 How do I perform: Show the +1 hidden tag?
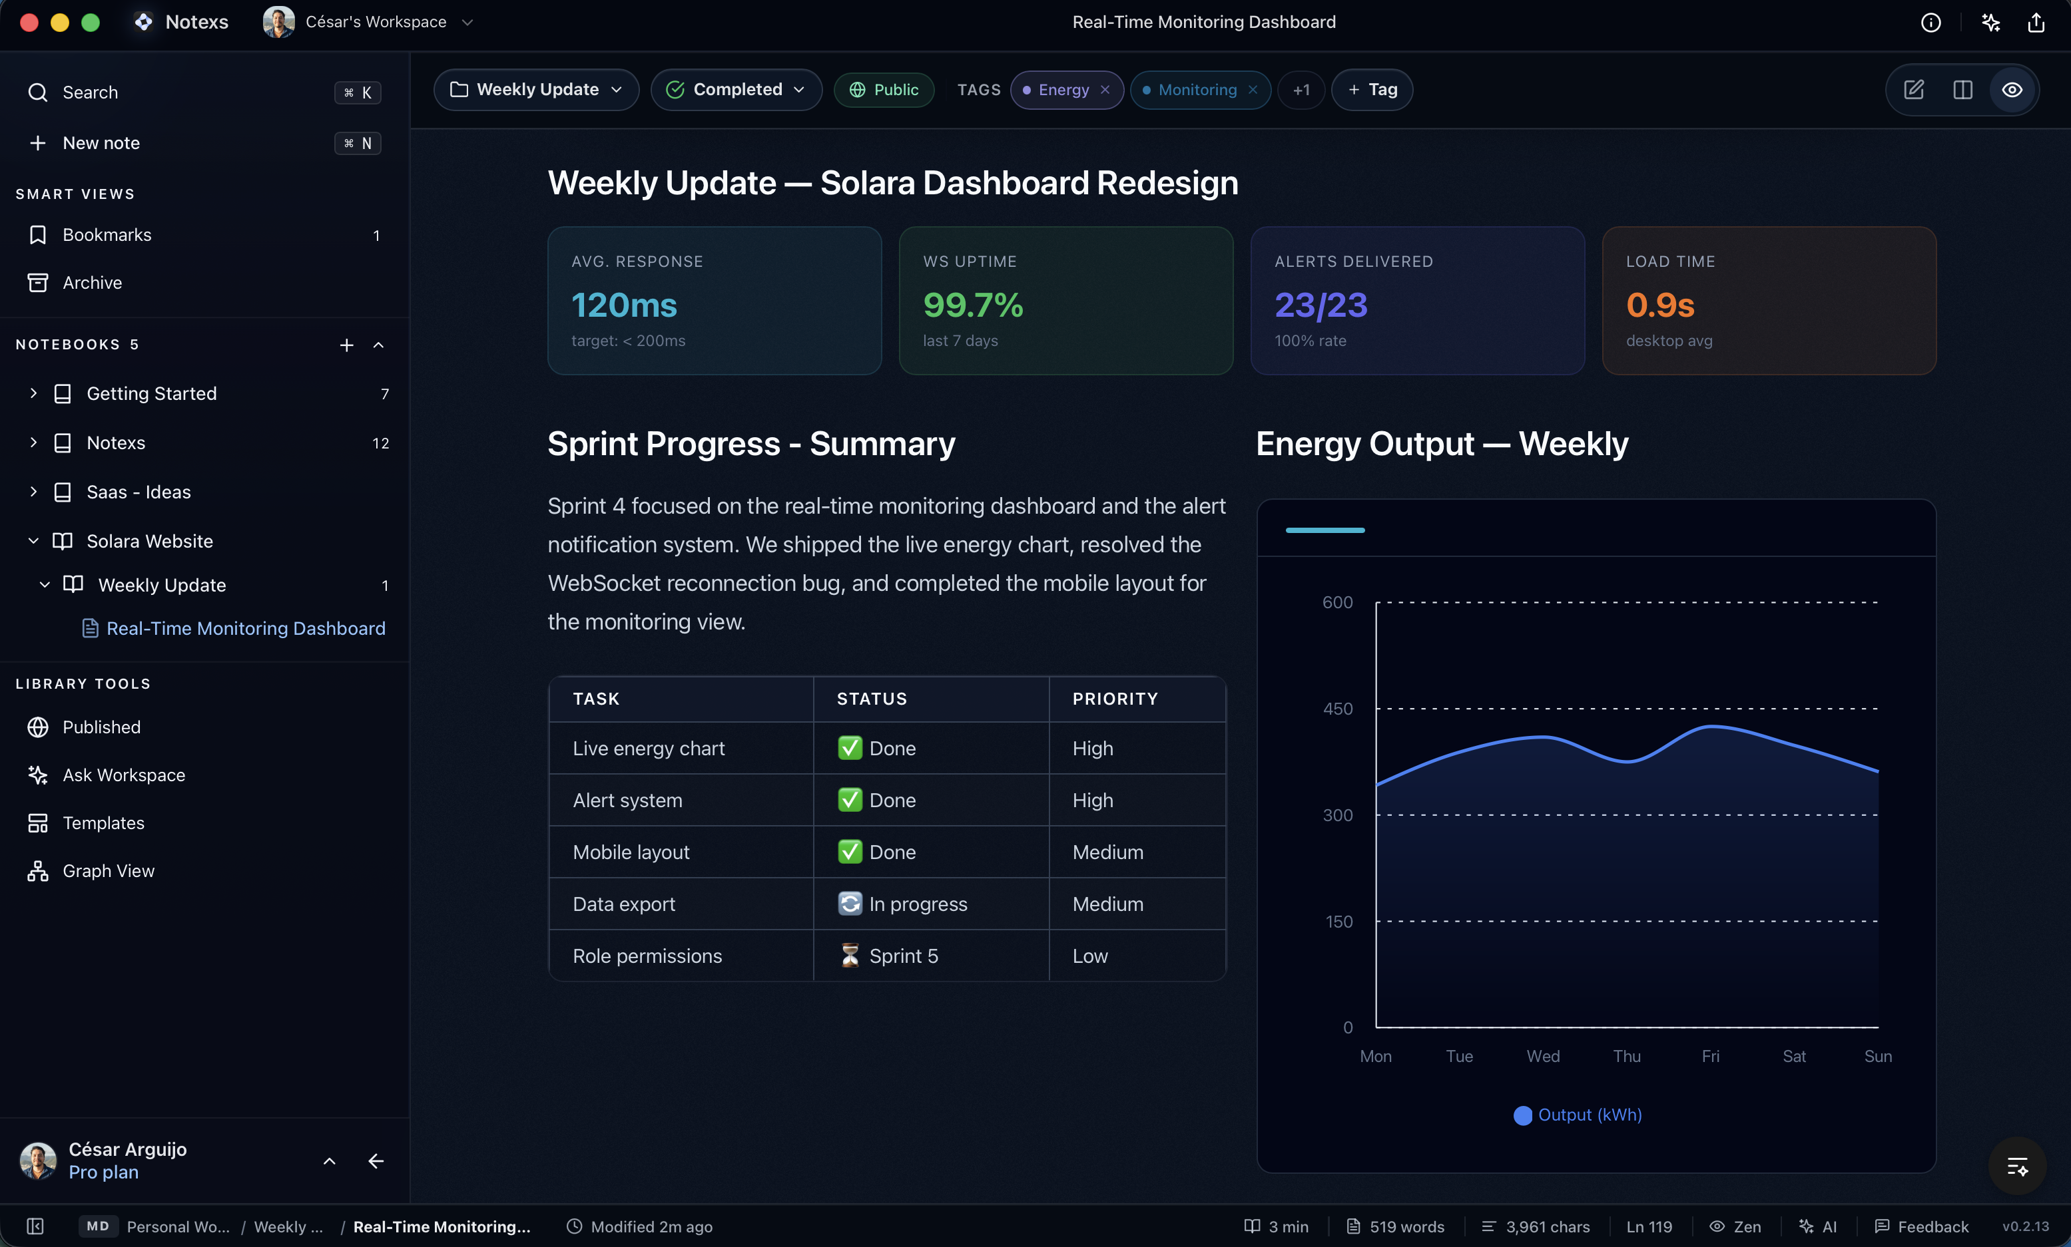click(x=1301, y=90)
